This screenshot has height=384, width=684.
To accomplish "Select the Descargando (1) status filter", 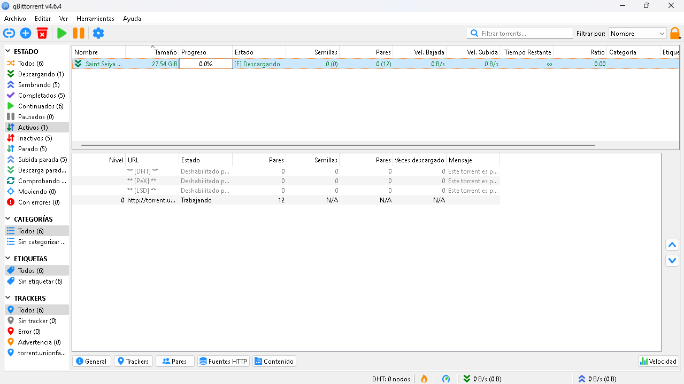I will pos(37,74).
